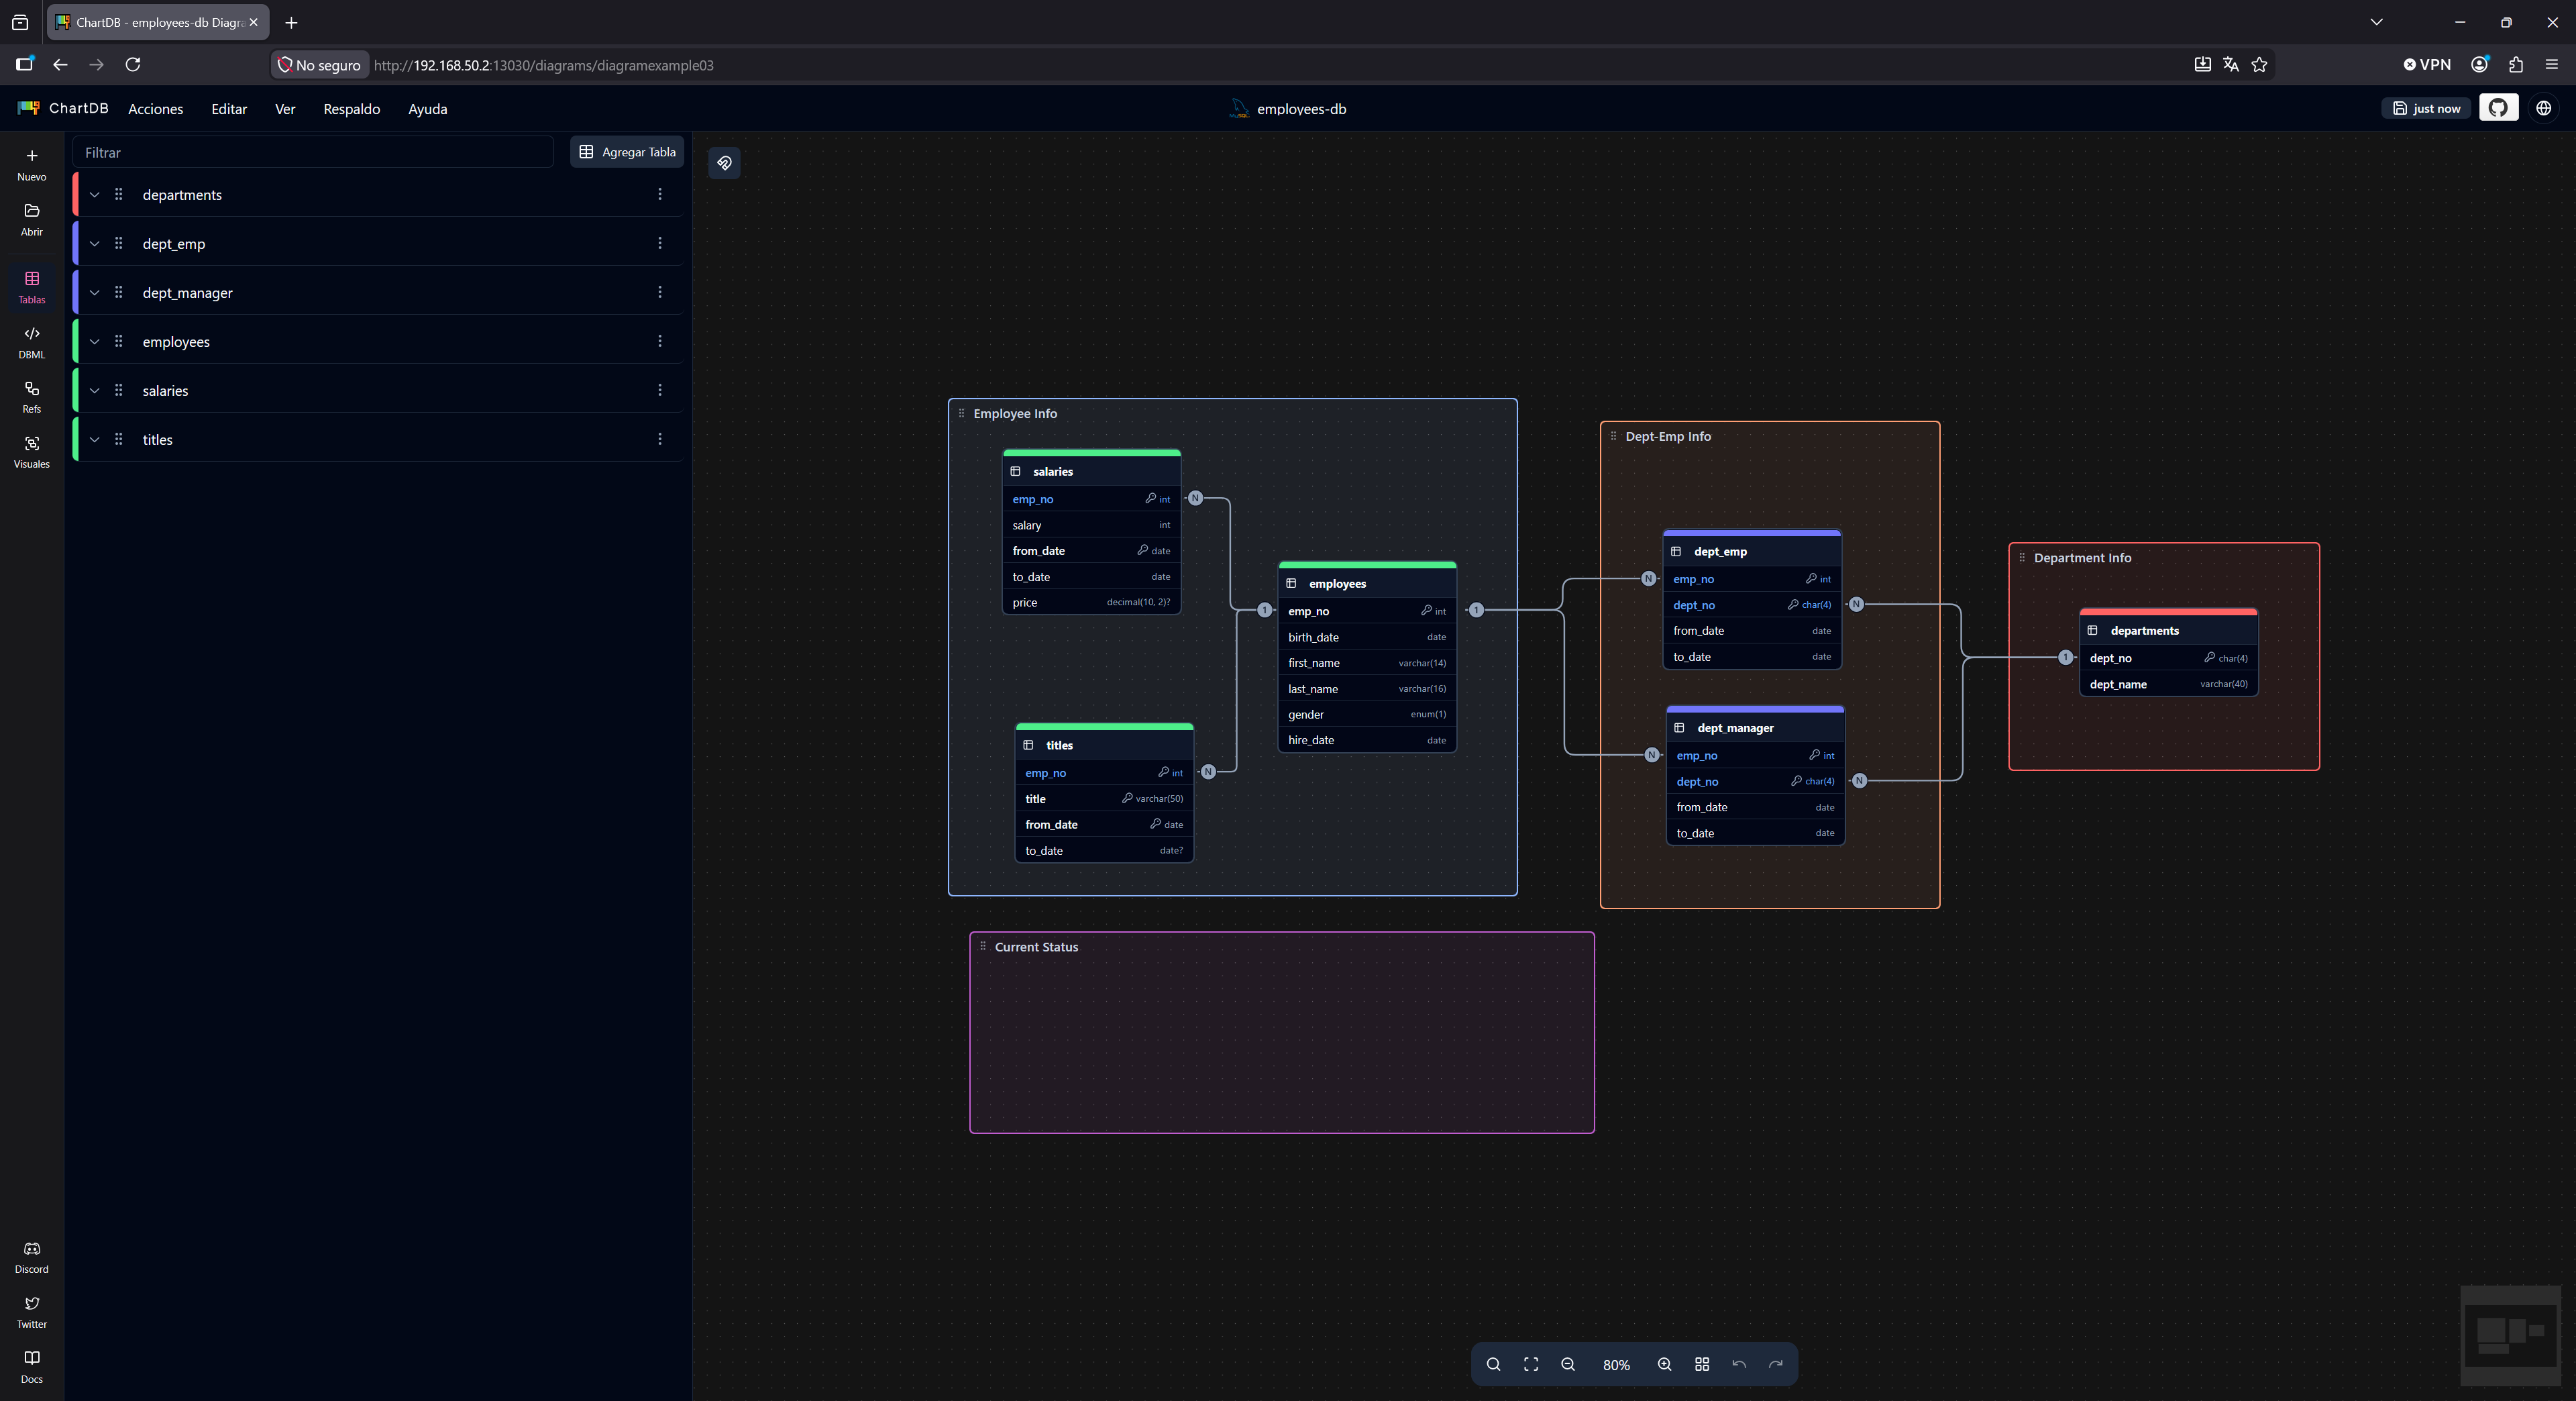This screenshot has width=2576, height=1401.
Task: Open the titles row three-dot menu
Action: tap(660, 439)
